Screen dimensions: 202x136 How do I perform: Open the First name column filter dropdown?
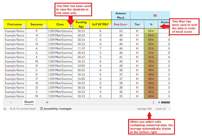coord(23,27)
